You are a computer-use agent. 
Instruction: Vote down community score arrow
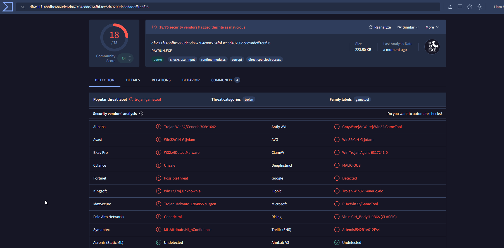pyautogui.click(x=130, y=60)
